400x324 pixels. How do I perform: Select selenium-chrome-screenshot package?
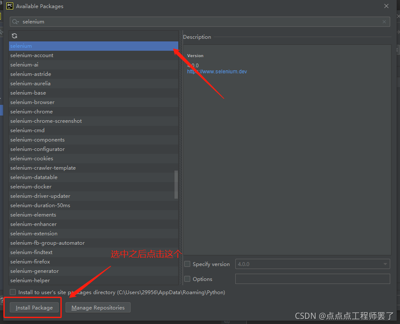click(93, 121)
